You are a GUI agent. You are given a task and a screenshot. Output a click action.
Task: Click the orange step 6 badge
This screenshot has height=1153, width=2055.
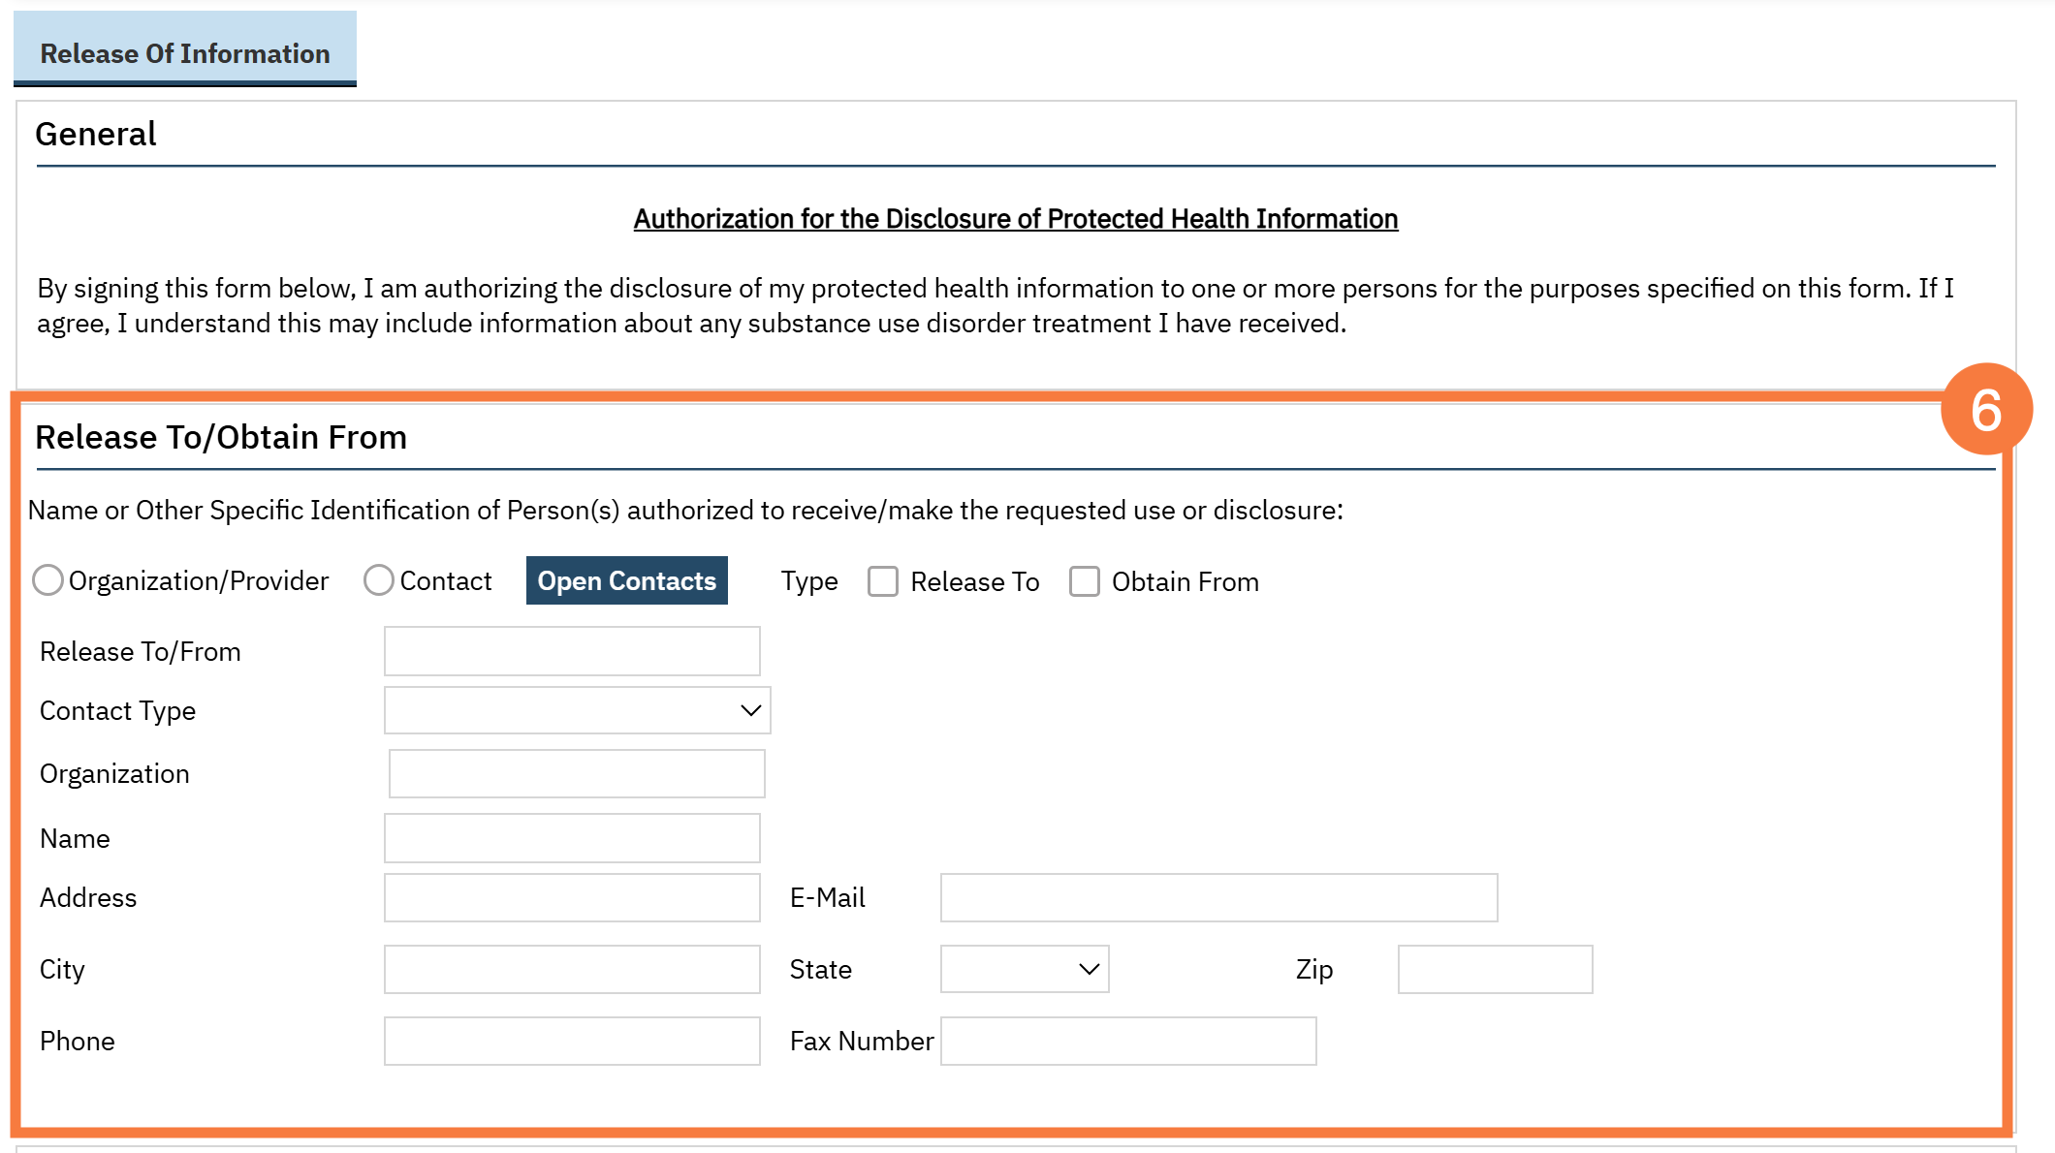click(1986, 409)
